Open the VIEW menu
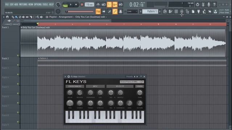 (x=30, y=4)
